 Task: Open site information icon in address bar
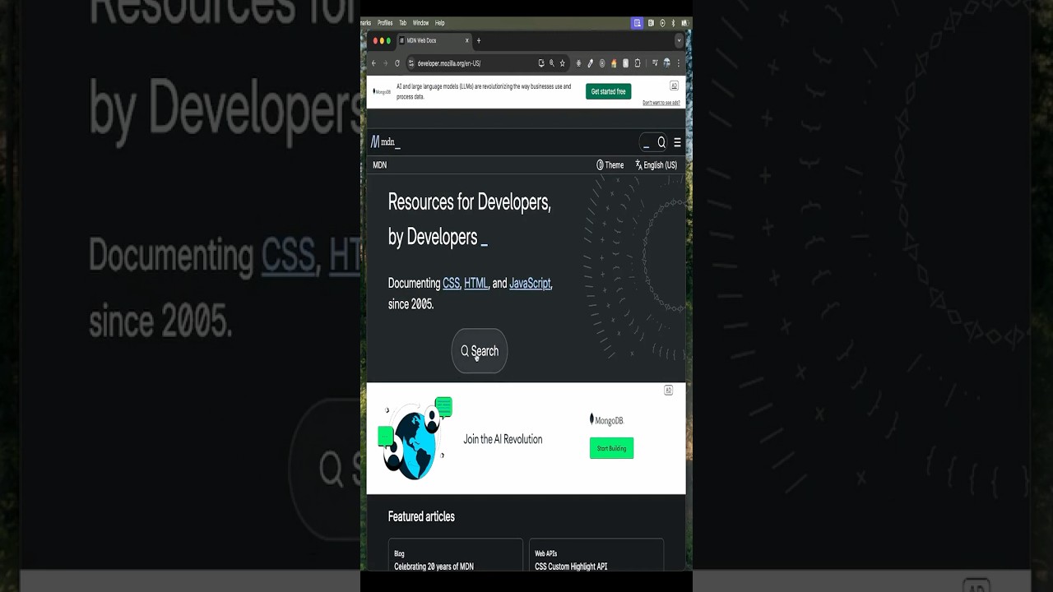[x=411, y=63]
